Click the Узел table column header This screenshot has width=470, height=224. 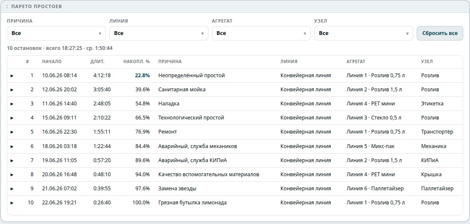pyautogui.click(x=427, y=61)
